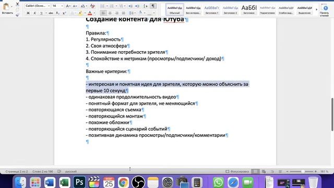
Task: Align text right icon
Action: pyautogui.click(x=116, y=13)
